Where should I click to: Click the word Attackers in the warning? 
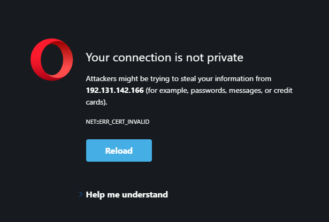tap(102, 78)
